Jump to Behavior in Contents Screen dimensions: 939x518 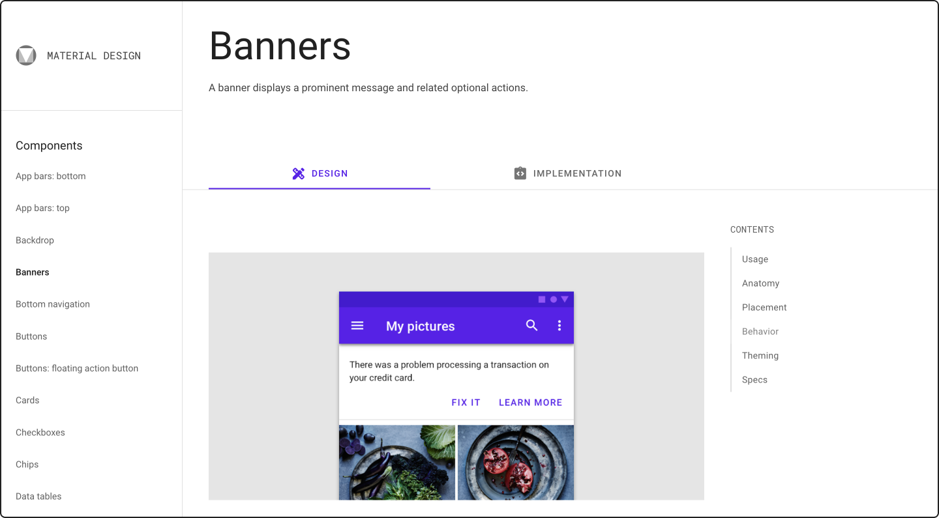[x=760, y=332]
